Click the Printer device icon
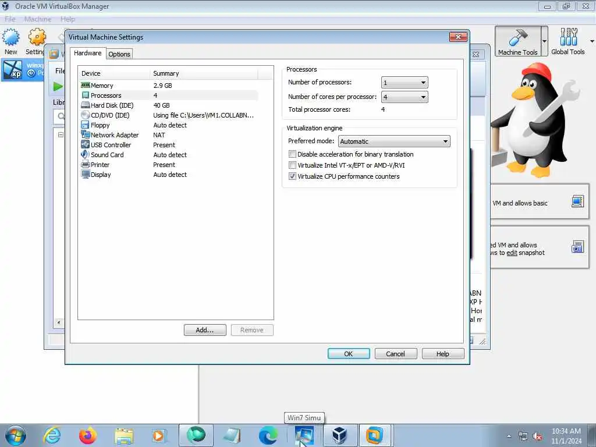The height and width of the screenshot is (447, 596). (x=85, y=165)
